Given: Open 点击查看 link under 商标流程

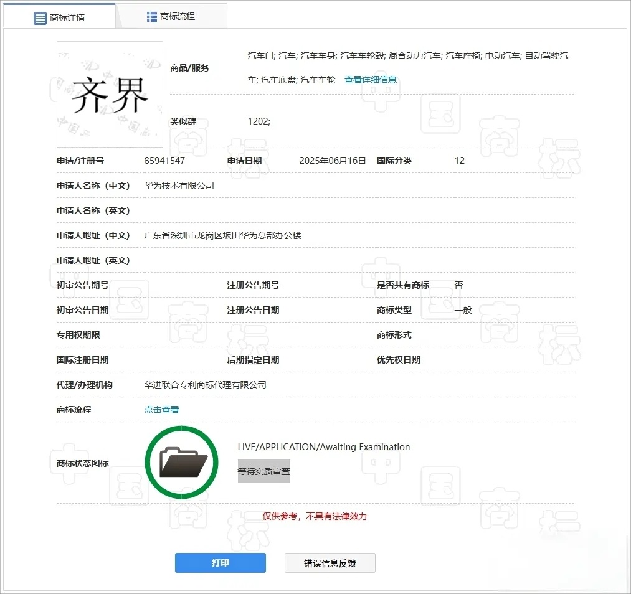Looking at the screenshot, I should [x=161, y=410].
